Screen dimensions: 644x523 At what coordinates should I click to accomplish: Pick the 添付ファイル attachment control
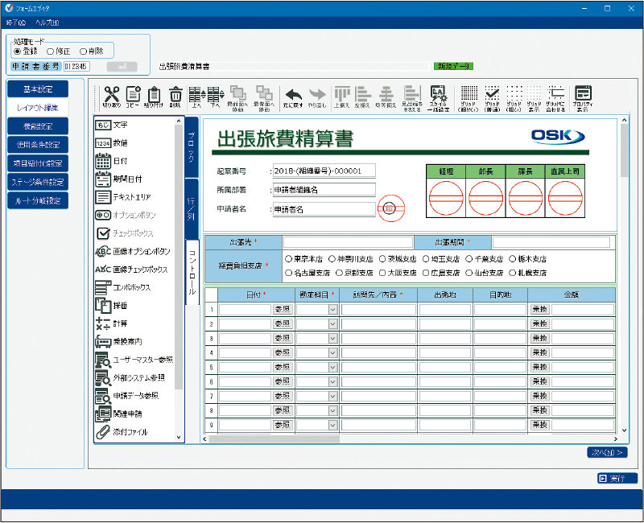coord(122,432)
